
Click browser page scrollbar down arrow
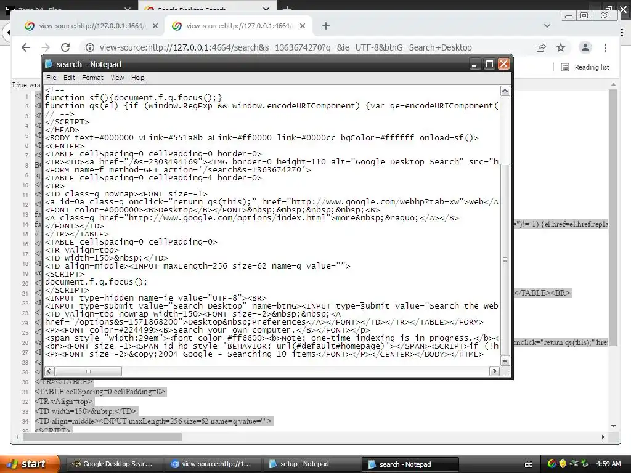click(x=613, y=426)
